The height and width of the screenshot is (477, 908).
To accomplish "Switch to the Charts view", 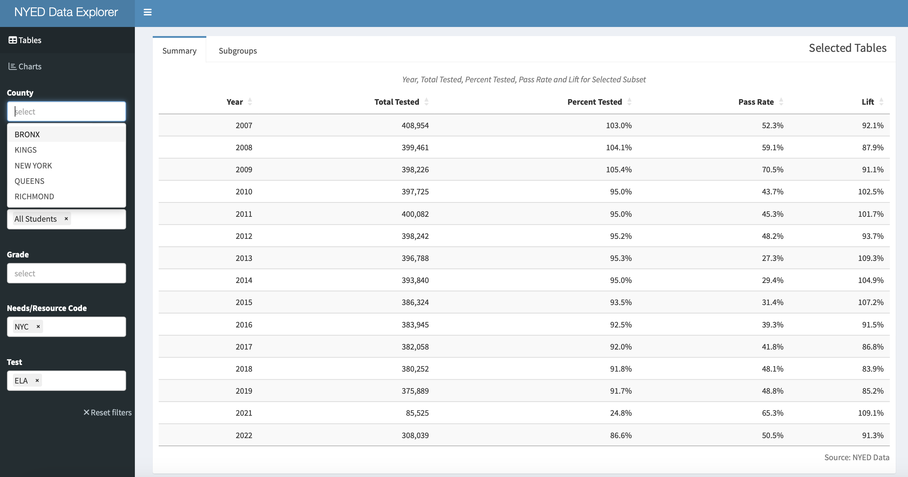I will pos(25,66).
